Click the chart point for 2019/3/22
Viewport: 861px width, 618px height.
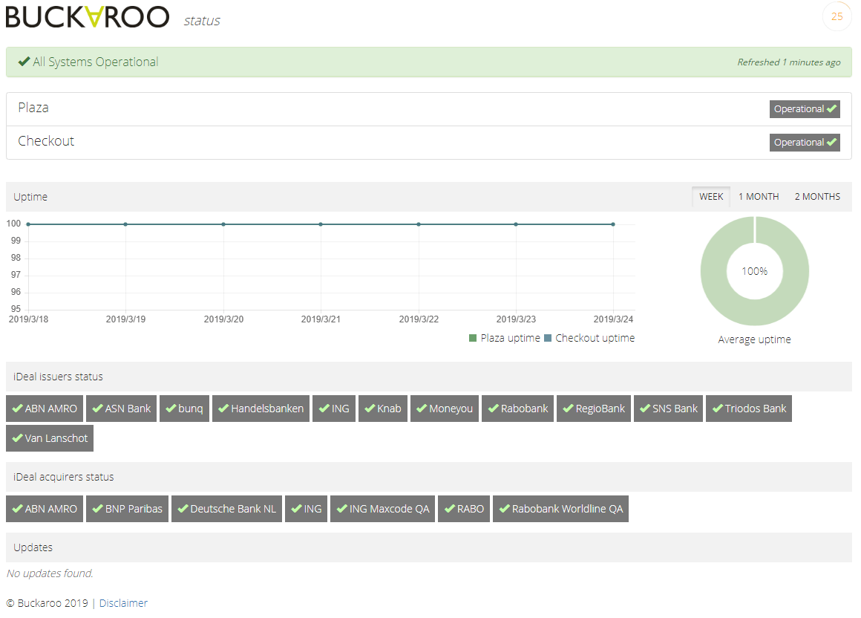click(x=419, y=224)
